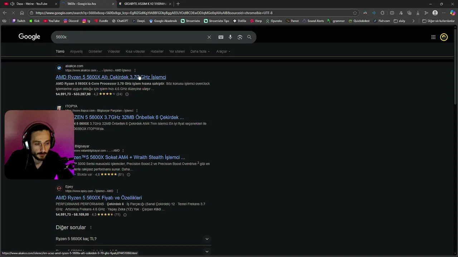Switch to Daso - Meine YouTube tab

(30, 4)
